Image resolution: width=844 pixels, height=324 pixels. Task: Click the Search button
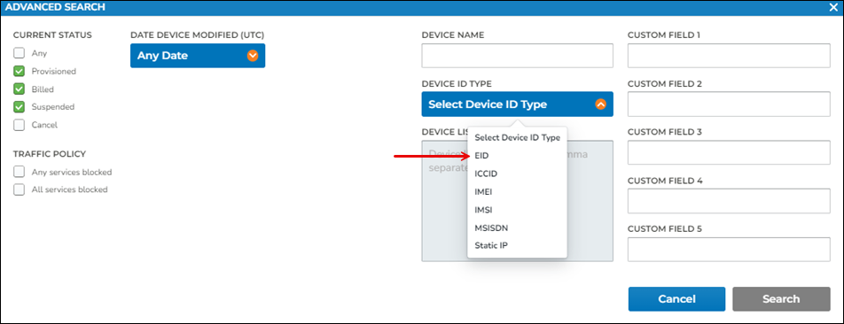click(x=781, y=298)
